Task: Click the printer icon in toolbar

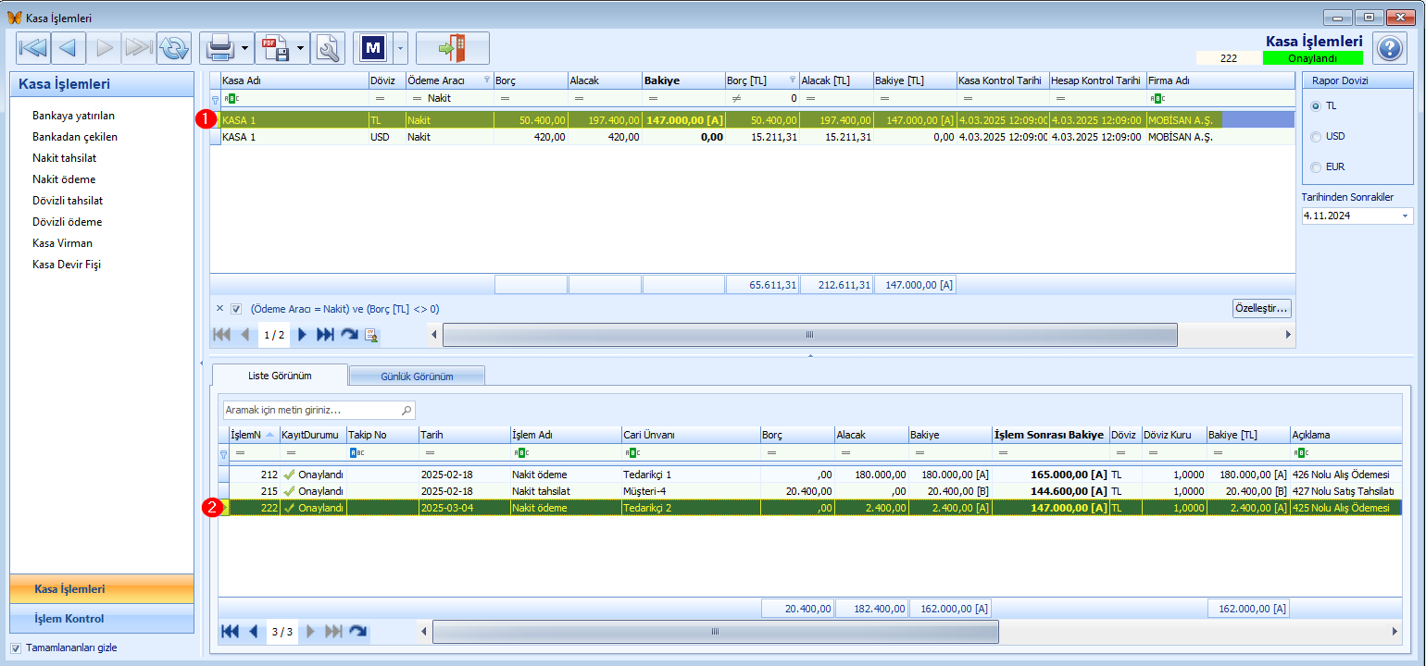Action: coord(219,48)
